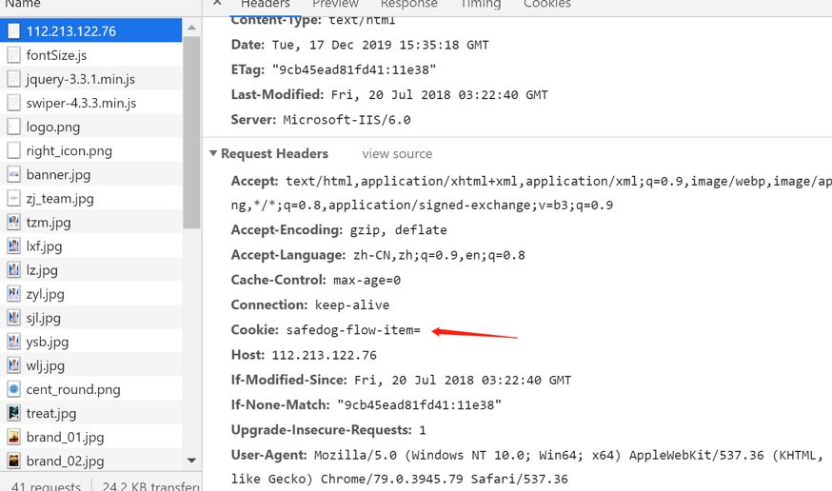Open the Cookies tab
832x491 pixels.
pos(547,4)
